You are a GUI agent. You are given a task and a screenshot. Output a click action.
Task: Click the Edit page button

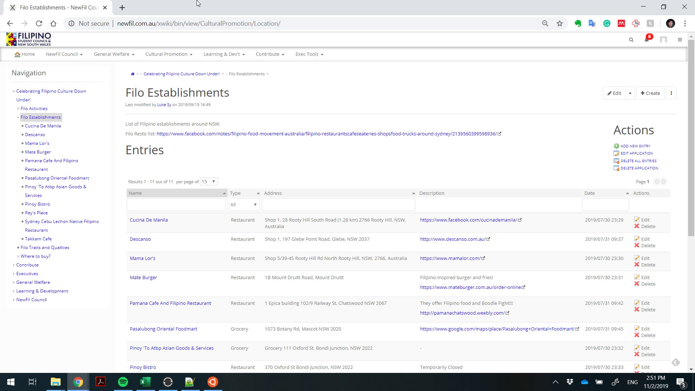tap(614, 93)
